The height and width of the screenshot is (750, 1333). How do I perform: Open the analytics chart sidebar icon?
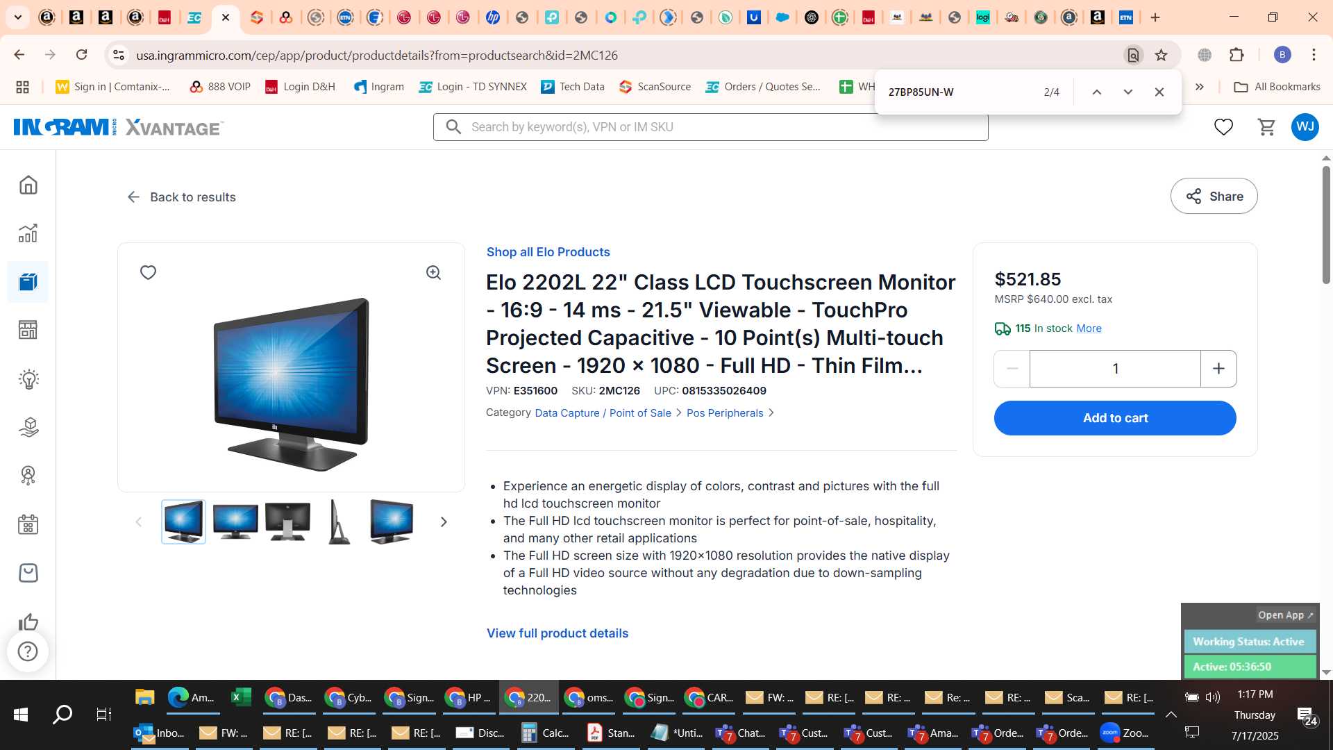28,233
